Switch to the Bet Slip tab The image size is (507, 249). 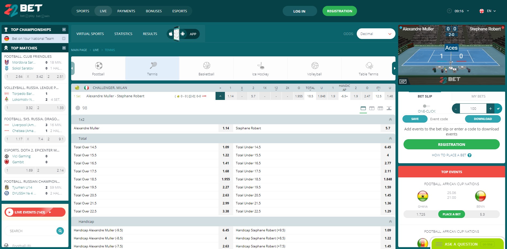(x=425, y=96)
